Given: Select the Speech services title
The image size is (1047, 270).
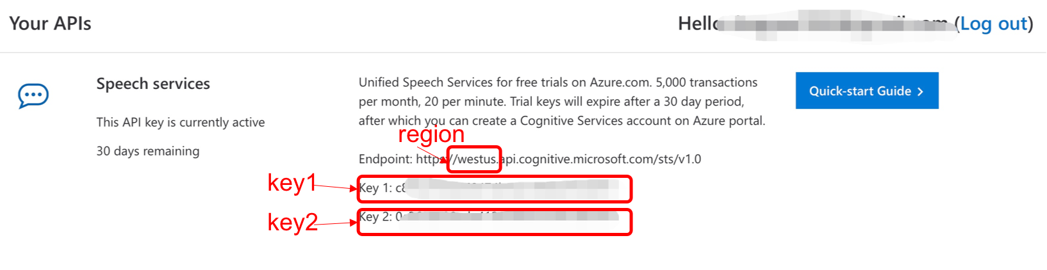Looking at the screenshot, I should tap(153, 84).
